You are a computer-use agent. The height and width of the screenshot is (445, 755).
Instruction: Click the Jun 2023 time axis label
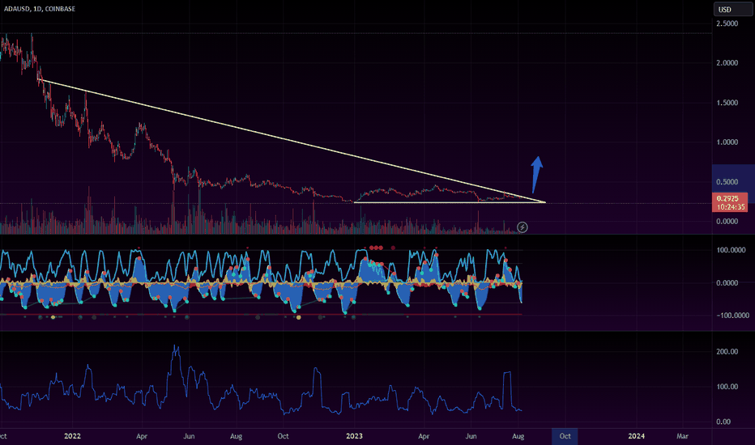pyautogui.click(x=471, y=436)
